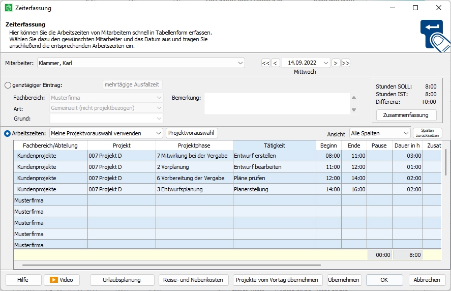Click the Projektphase column header
This screenshot has width=451, height=291.
[194, 145]
